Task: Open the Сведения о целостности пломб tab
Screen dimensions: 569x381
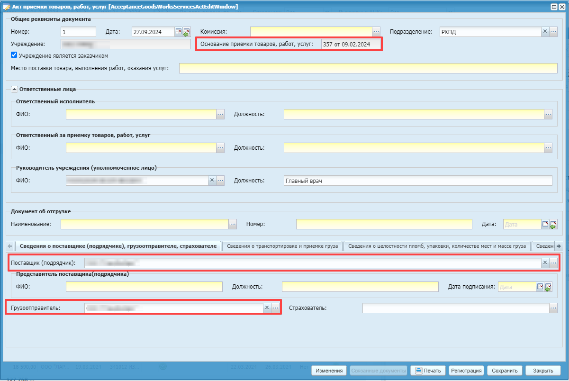Action: tap(436, 246)
